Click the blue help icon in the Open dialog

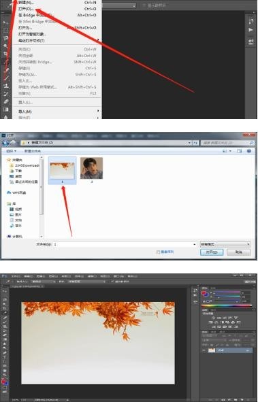coord(248,151)
